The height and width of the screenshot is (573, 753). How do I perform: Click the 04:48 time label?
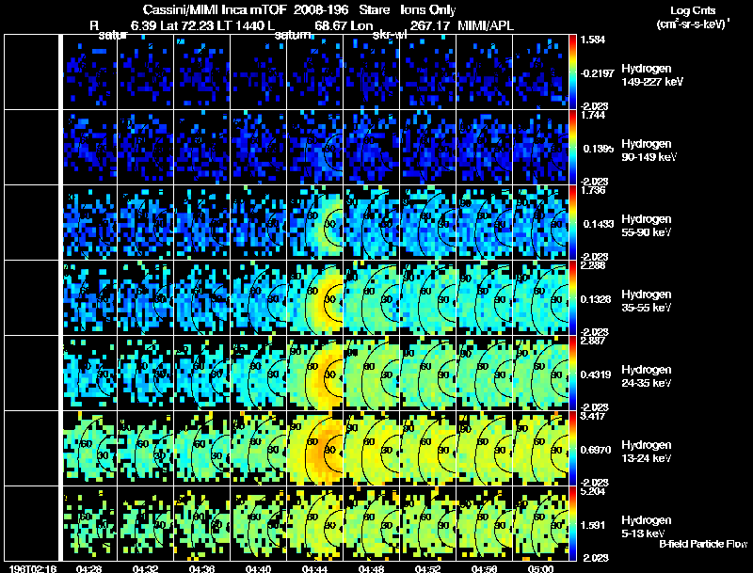pos(371,568)
